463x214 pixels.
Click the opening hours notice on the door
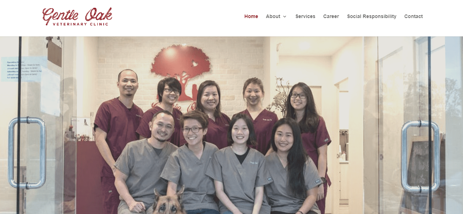pos(24,69)
